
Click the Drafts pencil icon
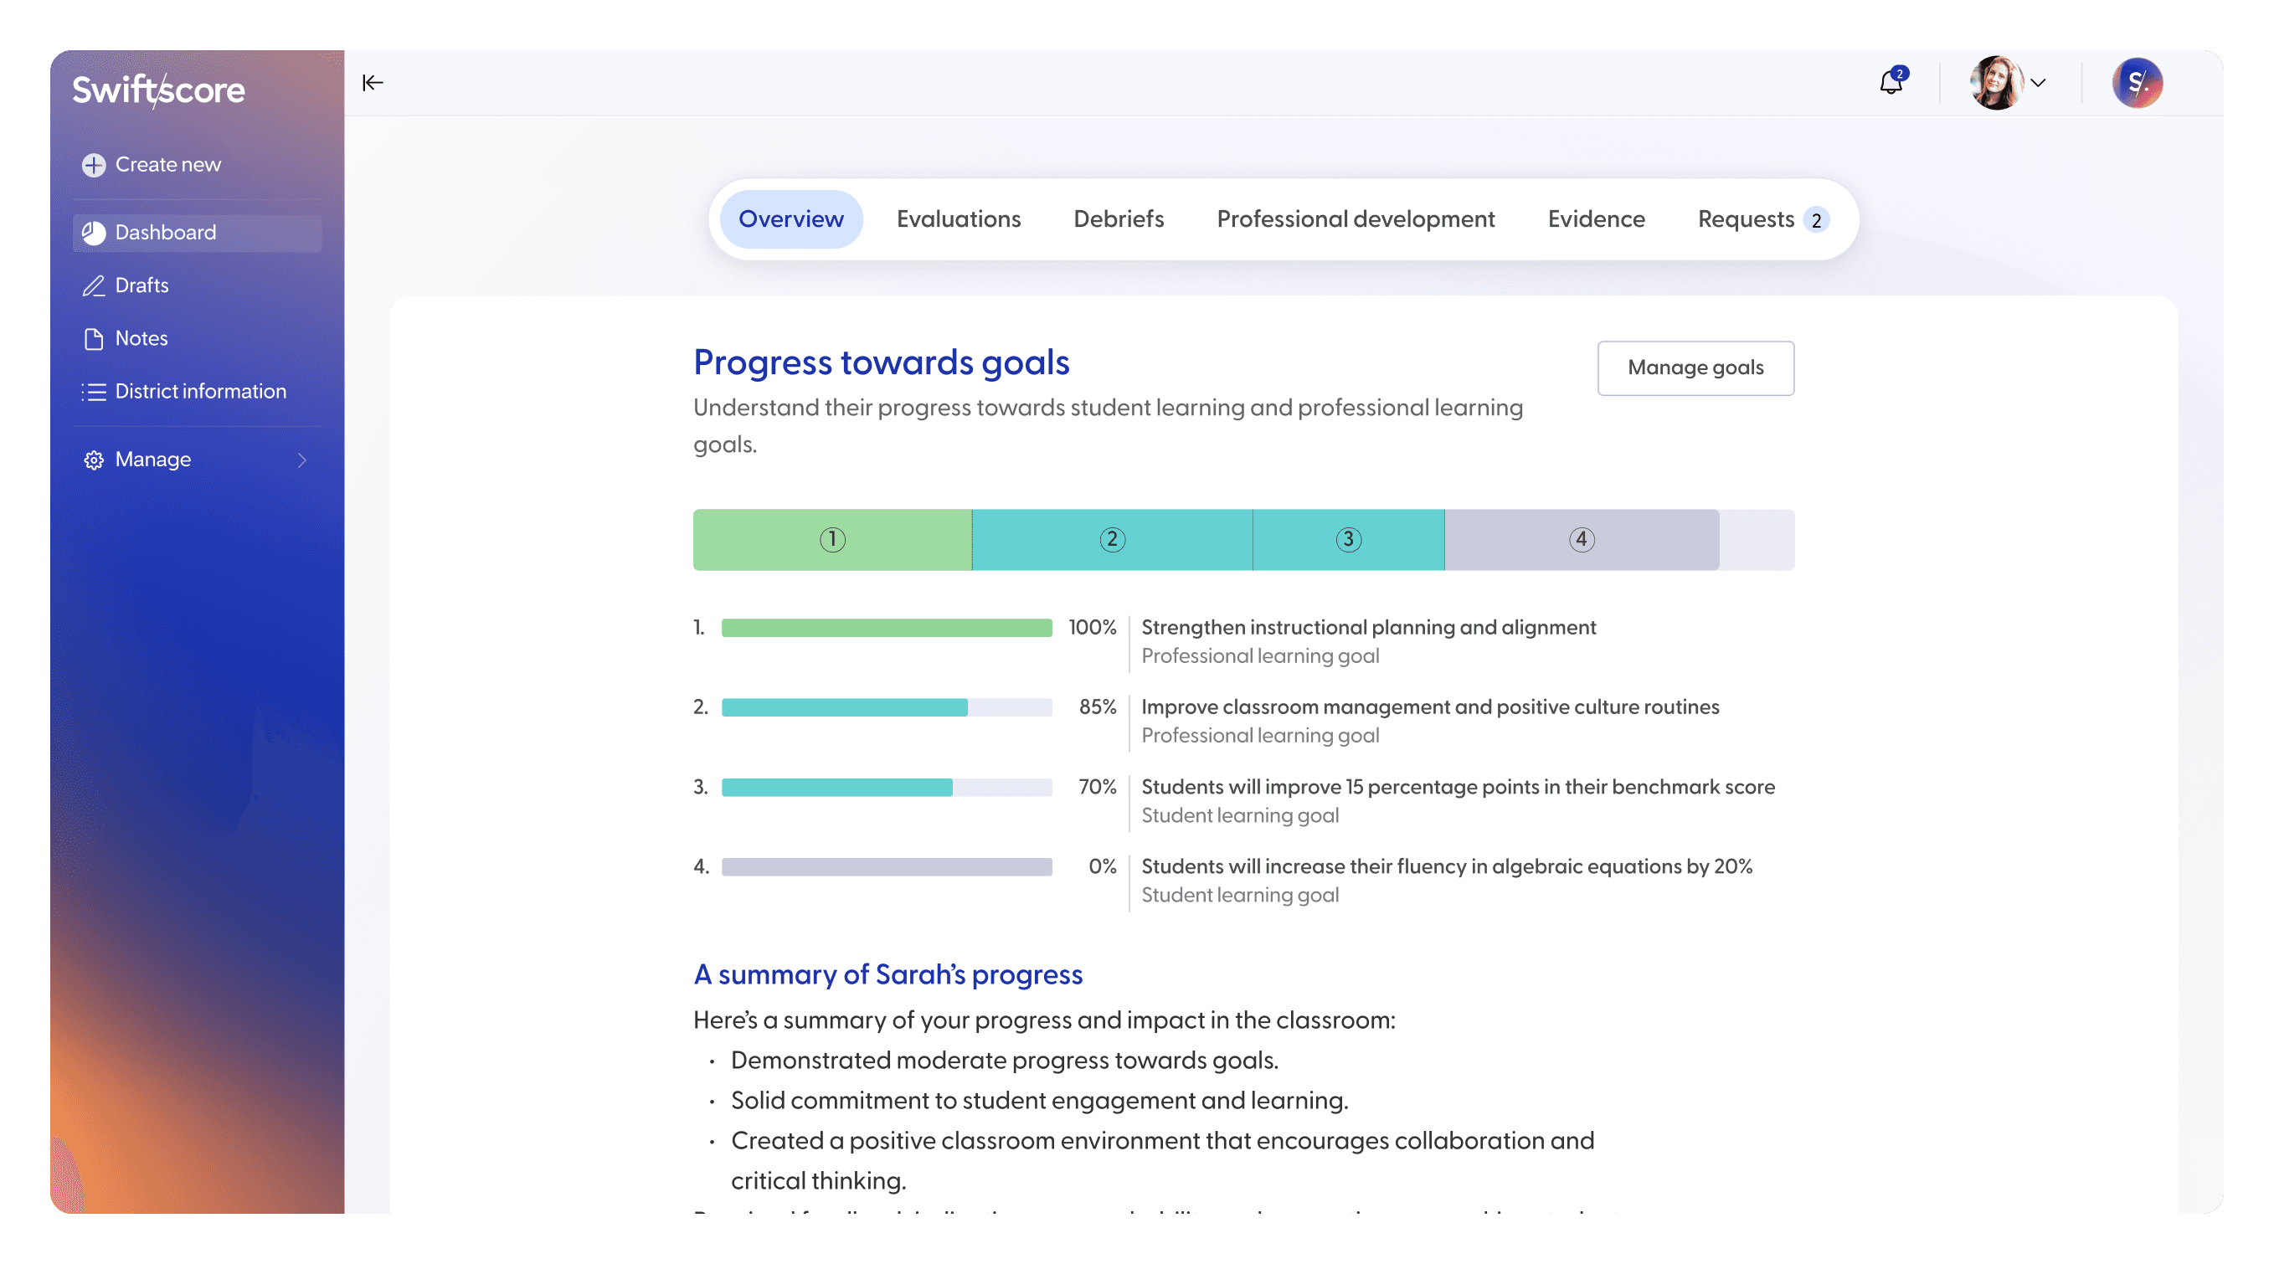pos(94,285)
